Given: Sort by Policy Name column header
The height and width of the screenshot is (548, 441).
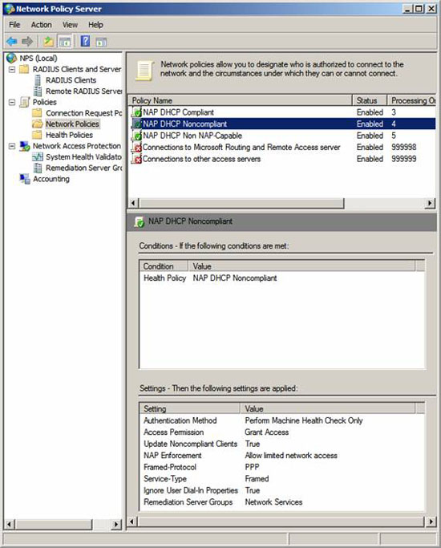Looking at the screenshot, I should [241, 100].
